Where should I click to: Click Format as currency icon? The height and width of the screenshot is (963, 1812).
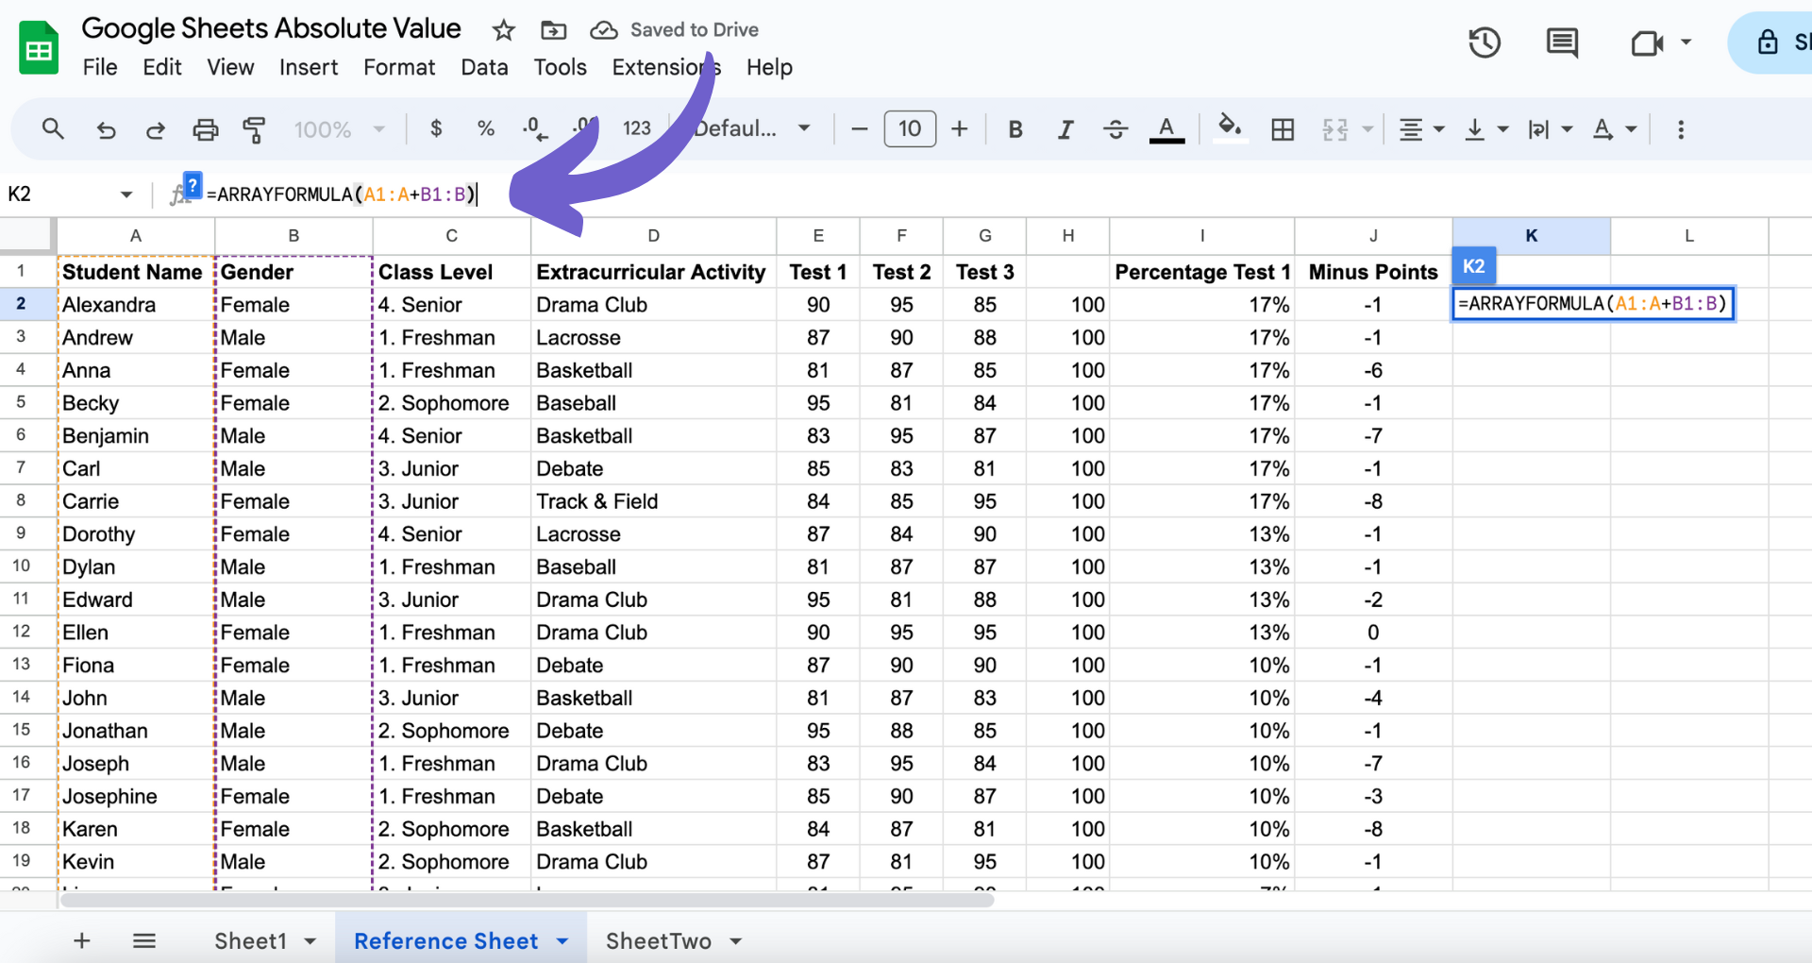(436, 129)
